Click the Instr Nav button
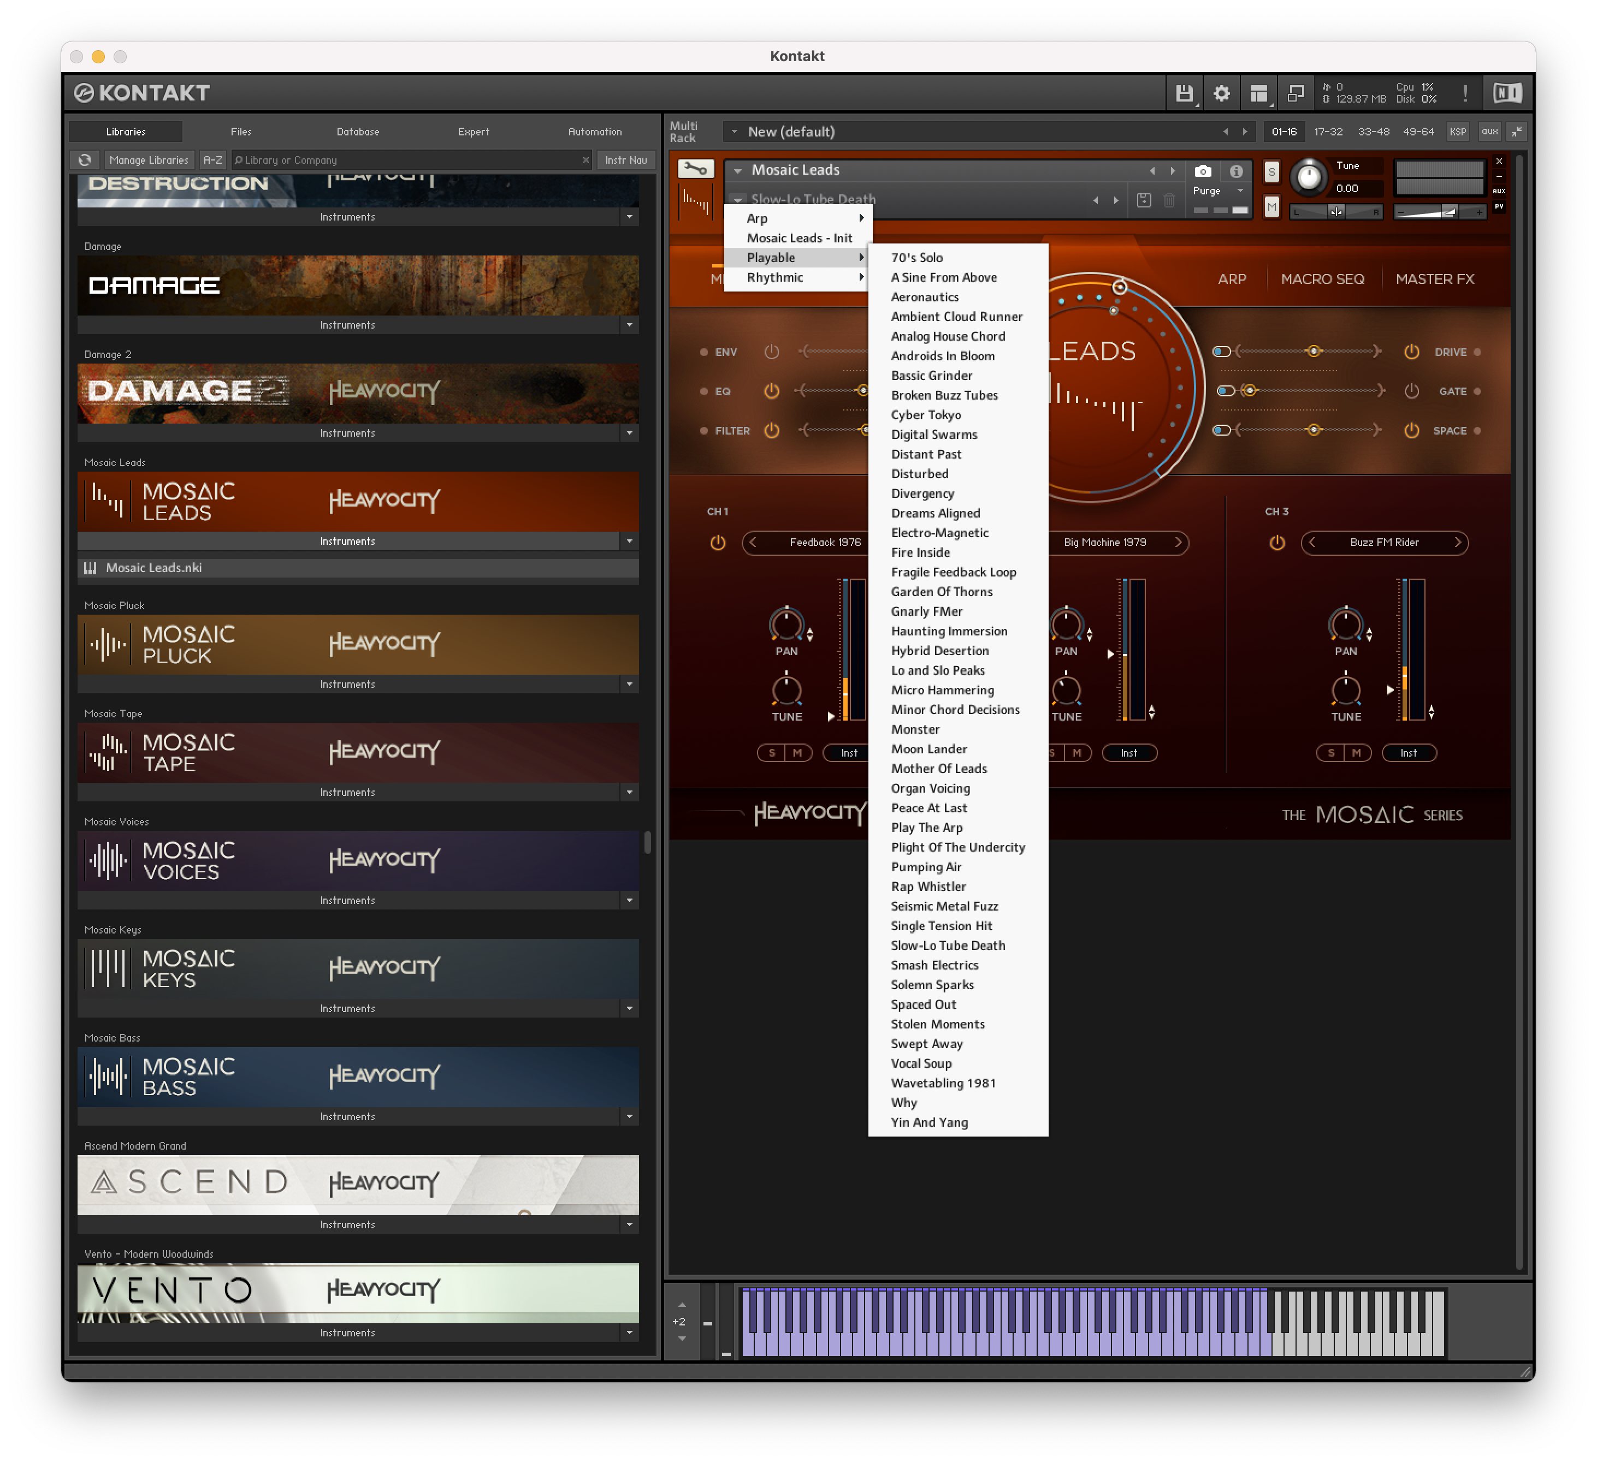1597x1463 pixels. point(626,160)
